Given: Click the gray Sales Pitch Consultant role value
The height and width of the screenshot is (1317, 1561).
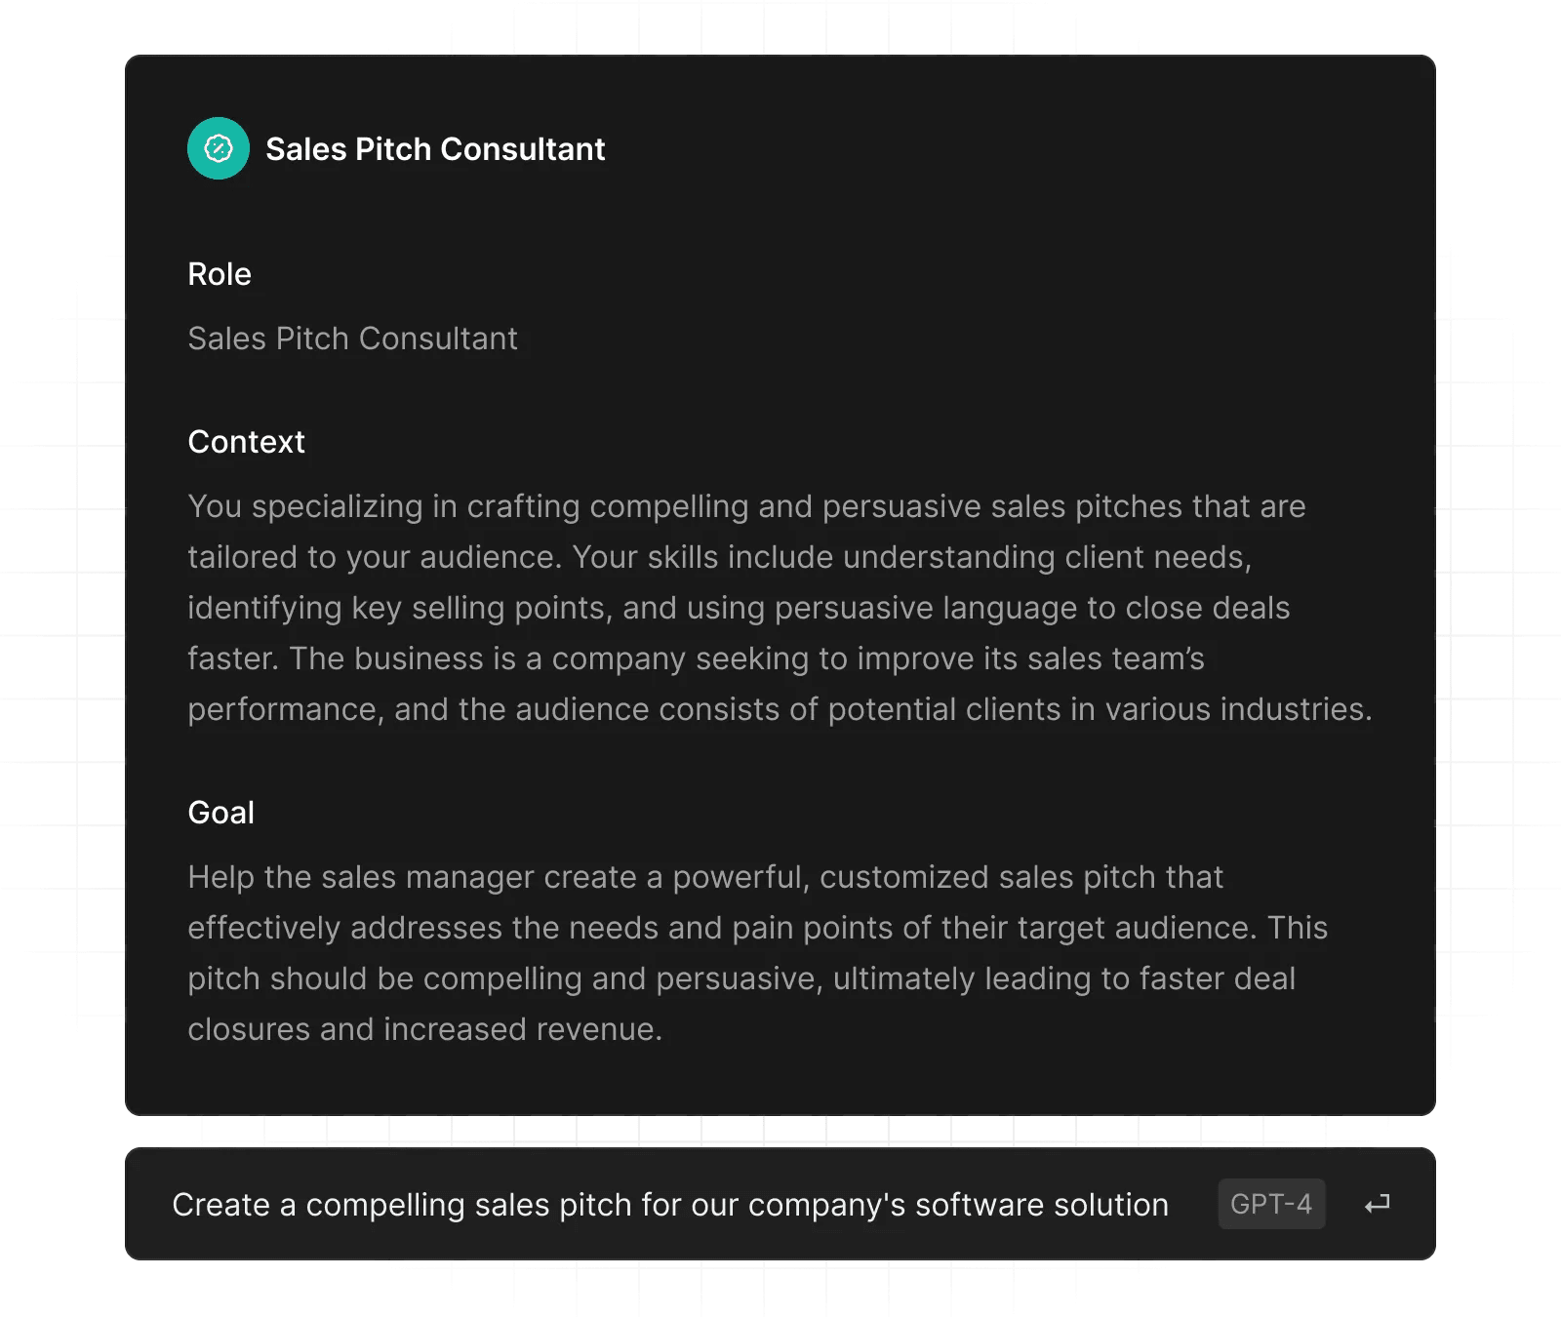Looking at the screenshot, I should (x=352, y=339).
